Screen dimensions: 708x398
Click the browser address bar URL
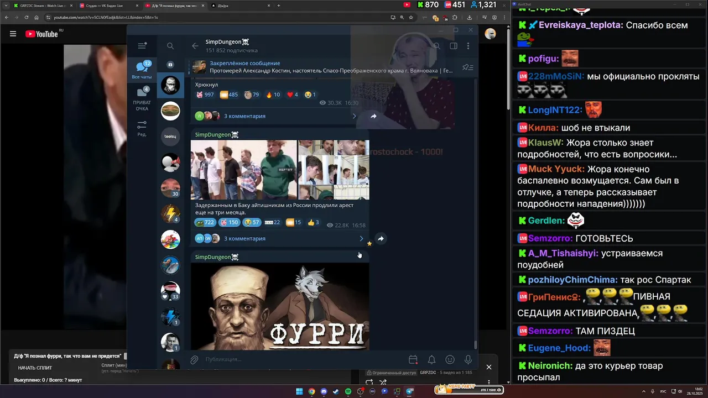(106, 18)
